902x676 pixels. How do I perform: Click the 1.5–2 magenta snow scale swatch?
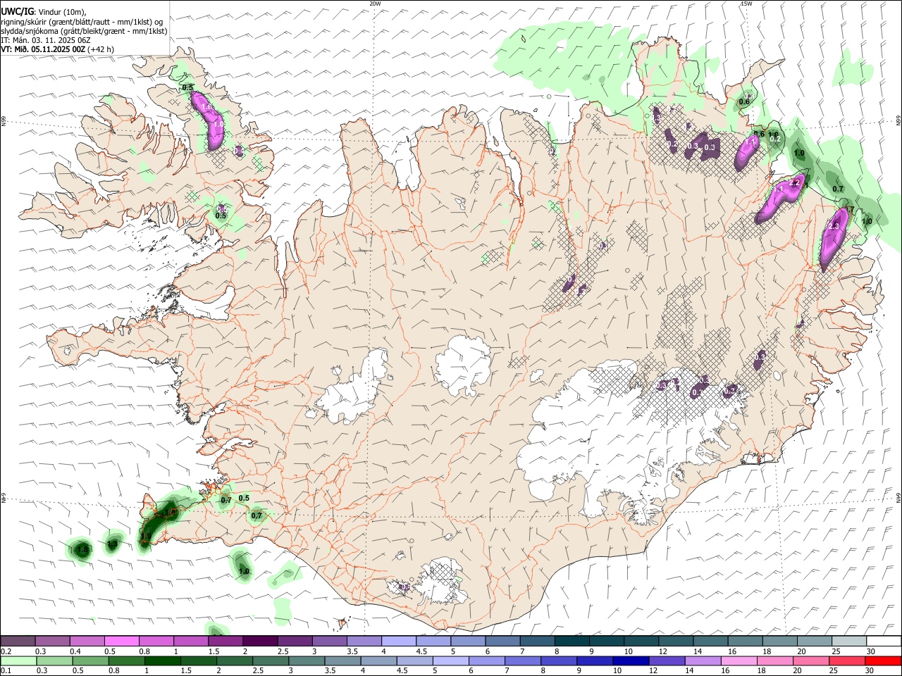click(x=225, y=641)
